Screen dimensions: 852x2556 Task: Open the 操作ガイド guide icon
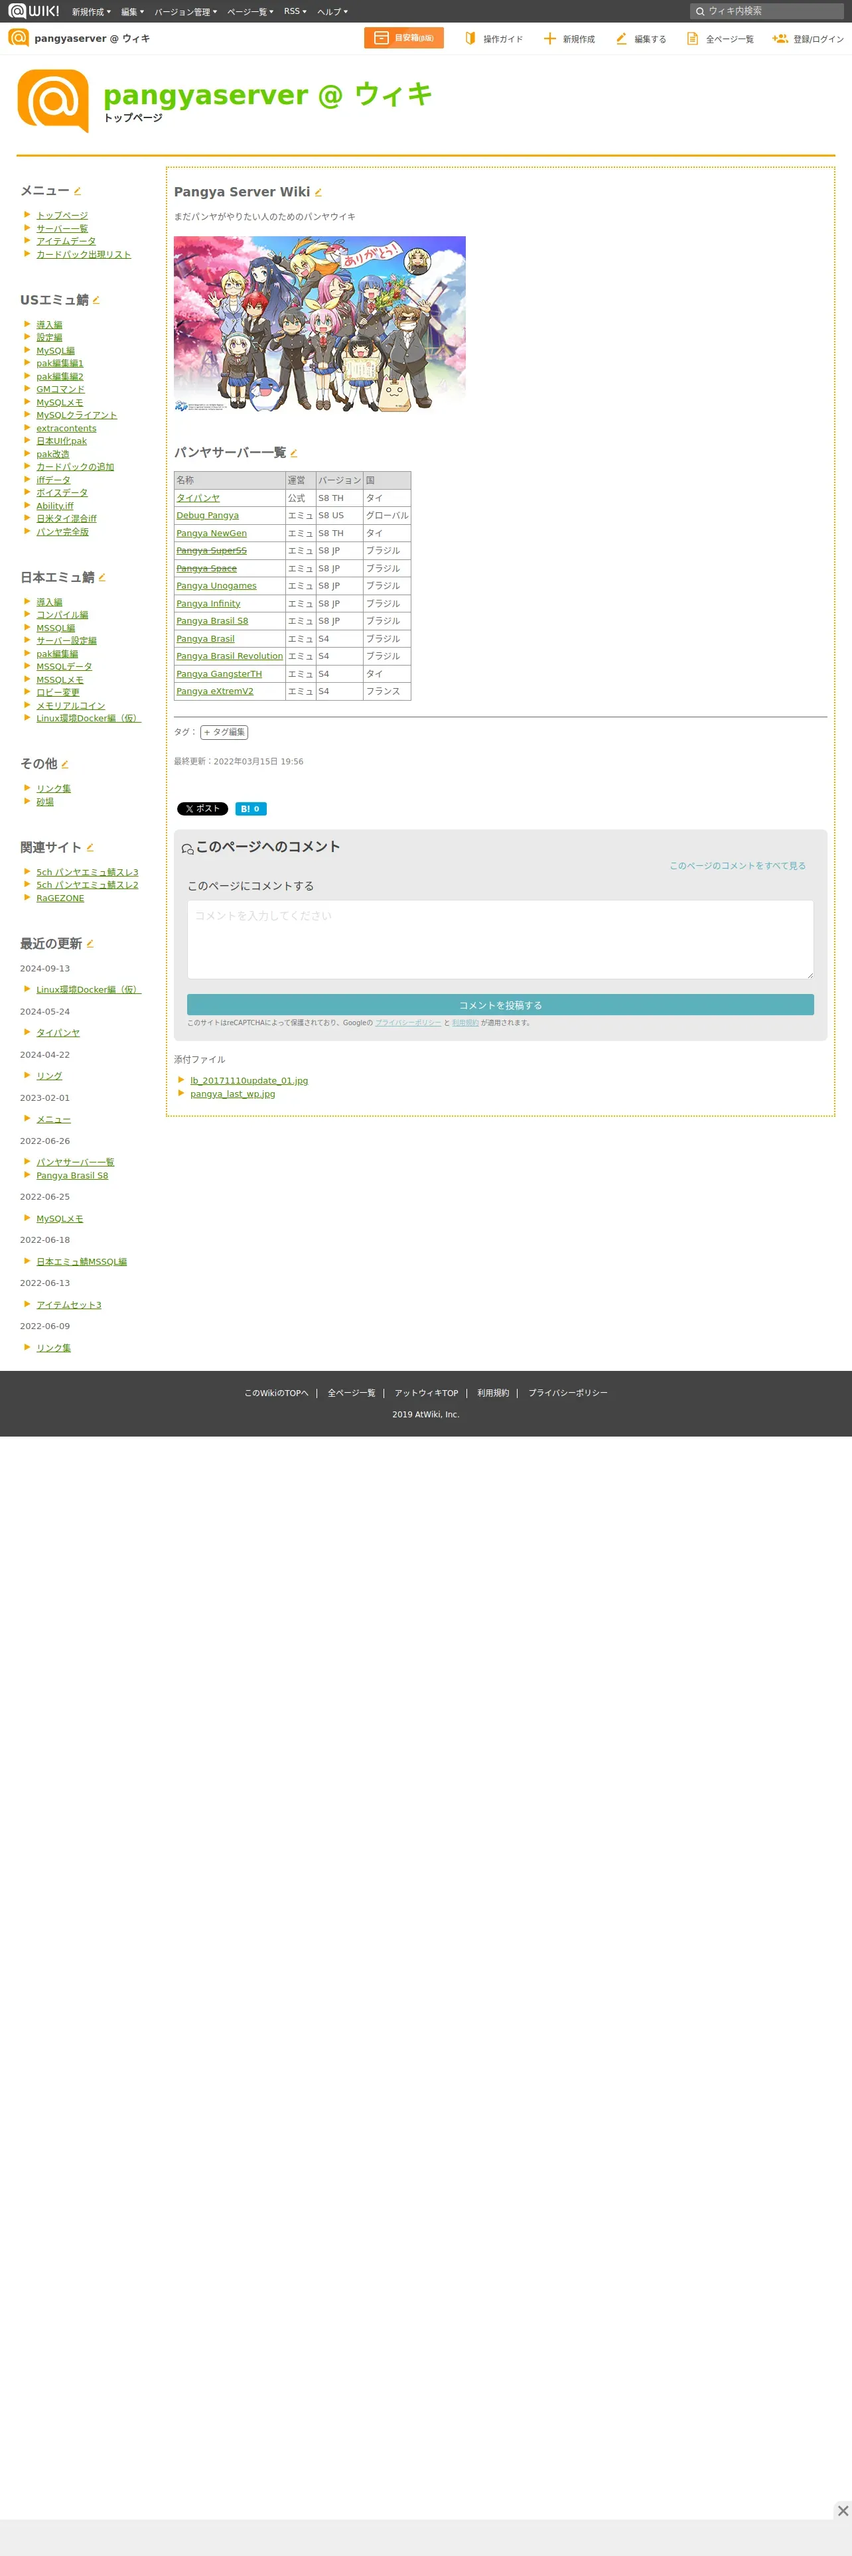click(471, 38)
